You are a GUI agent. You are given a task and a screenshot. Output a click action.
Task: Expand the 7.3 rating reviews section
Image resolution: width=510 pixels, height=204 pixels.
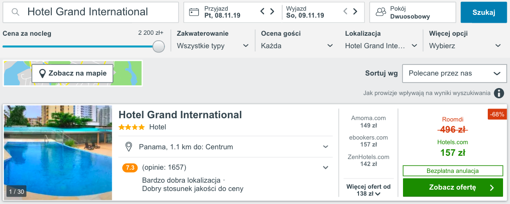[x=326, y=167]
